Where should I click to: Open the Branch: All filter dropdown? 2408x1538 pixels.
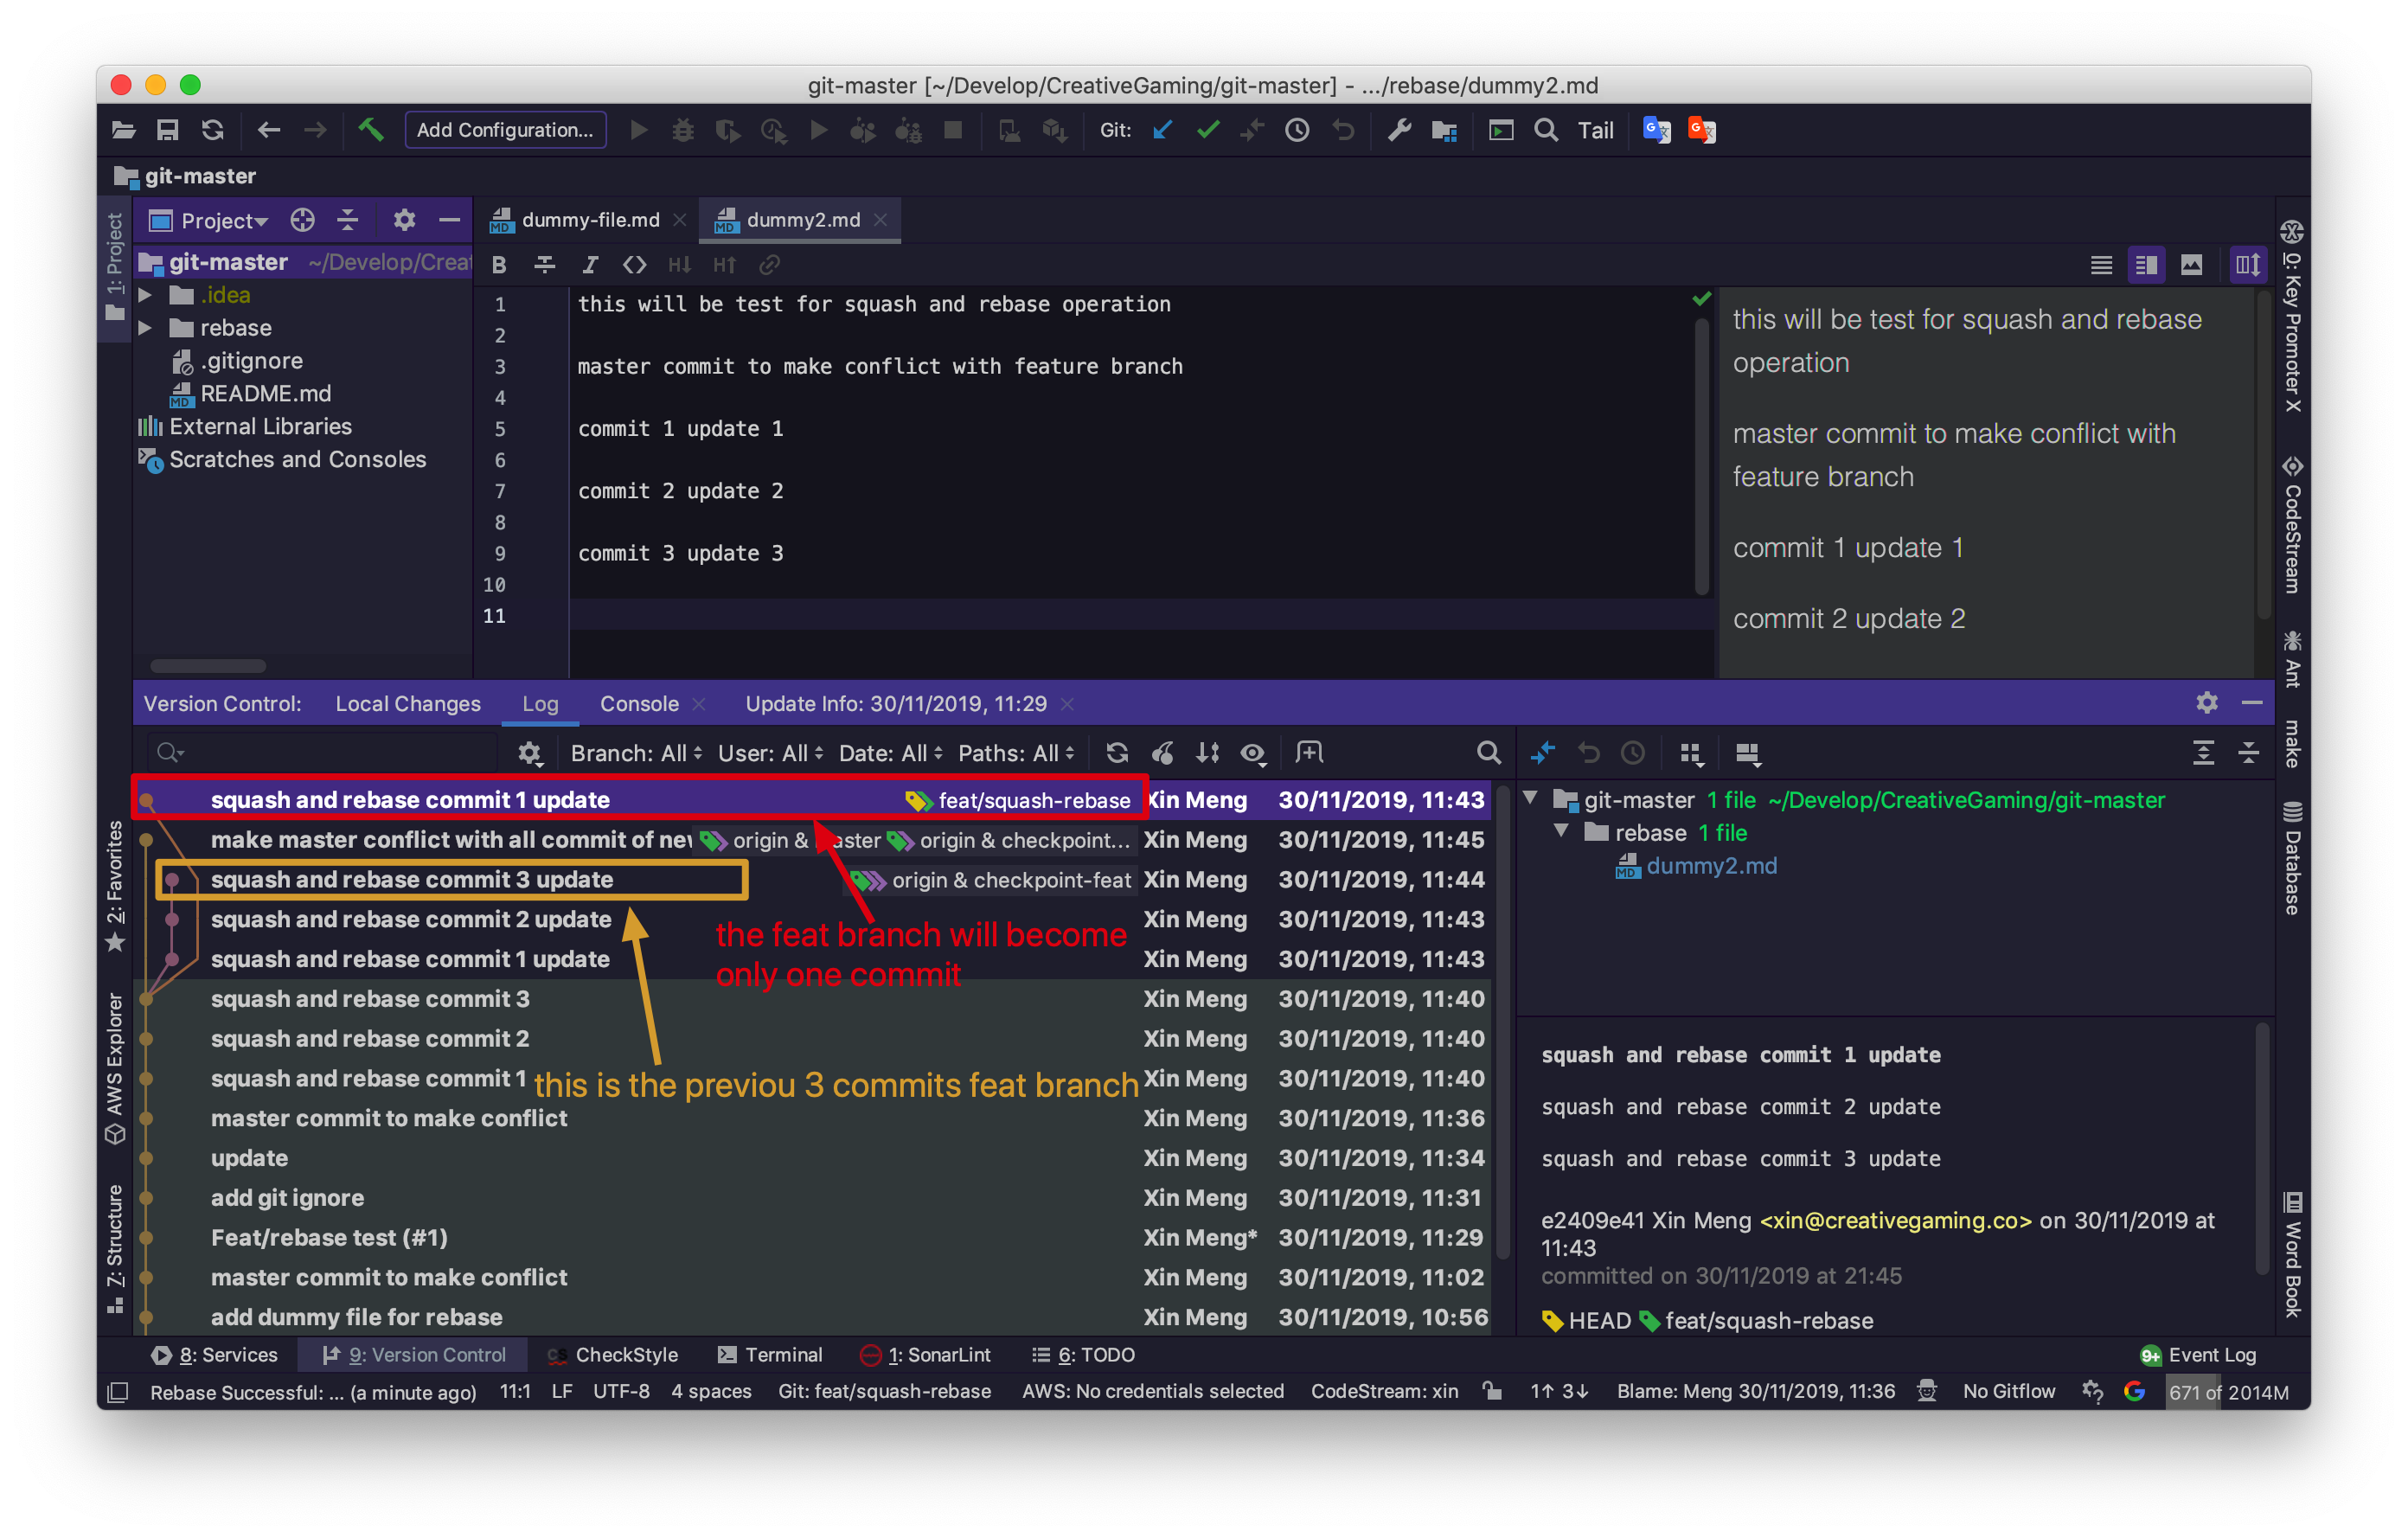(x=636, y=753)
